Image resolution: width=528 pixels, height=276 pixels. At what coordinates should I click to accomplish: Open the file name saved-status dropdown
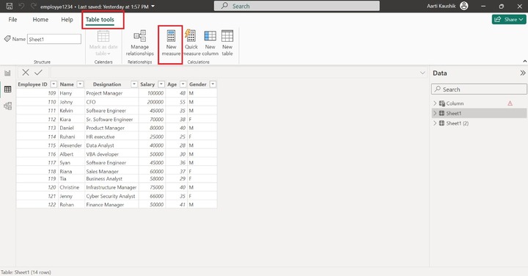click(153, 7)
